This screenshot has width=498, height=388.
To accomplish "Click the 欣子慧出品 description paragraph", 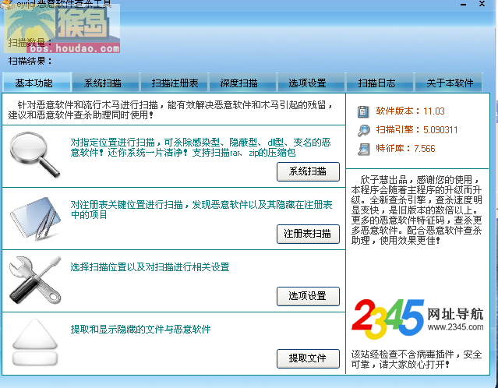I will (417, 210).
